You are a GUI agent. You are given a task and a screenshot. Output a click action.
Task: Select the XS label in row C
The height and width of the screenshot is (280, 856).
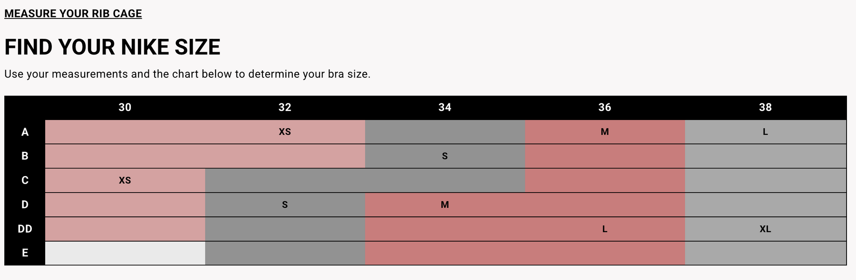(x=125, y=180)
